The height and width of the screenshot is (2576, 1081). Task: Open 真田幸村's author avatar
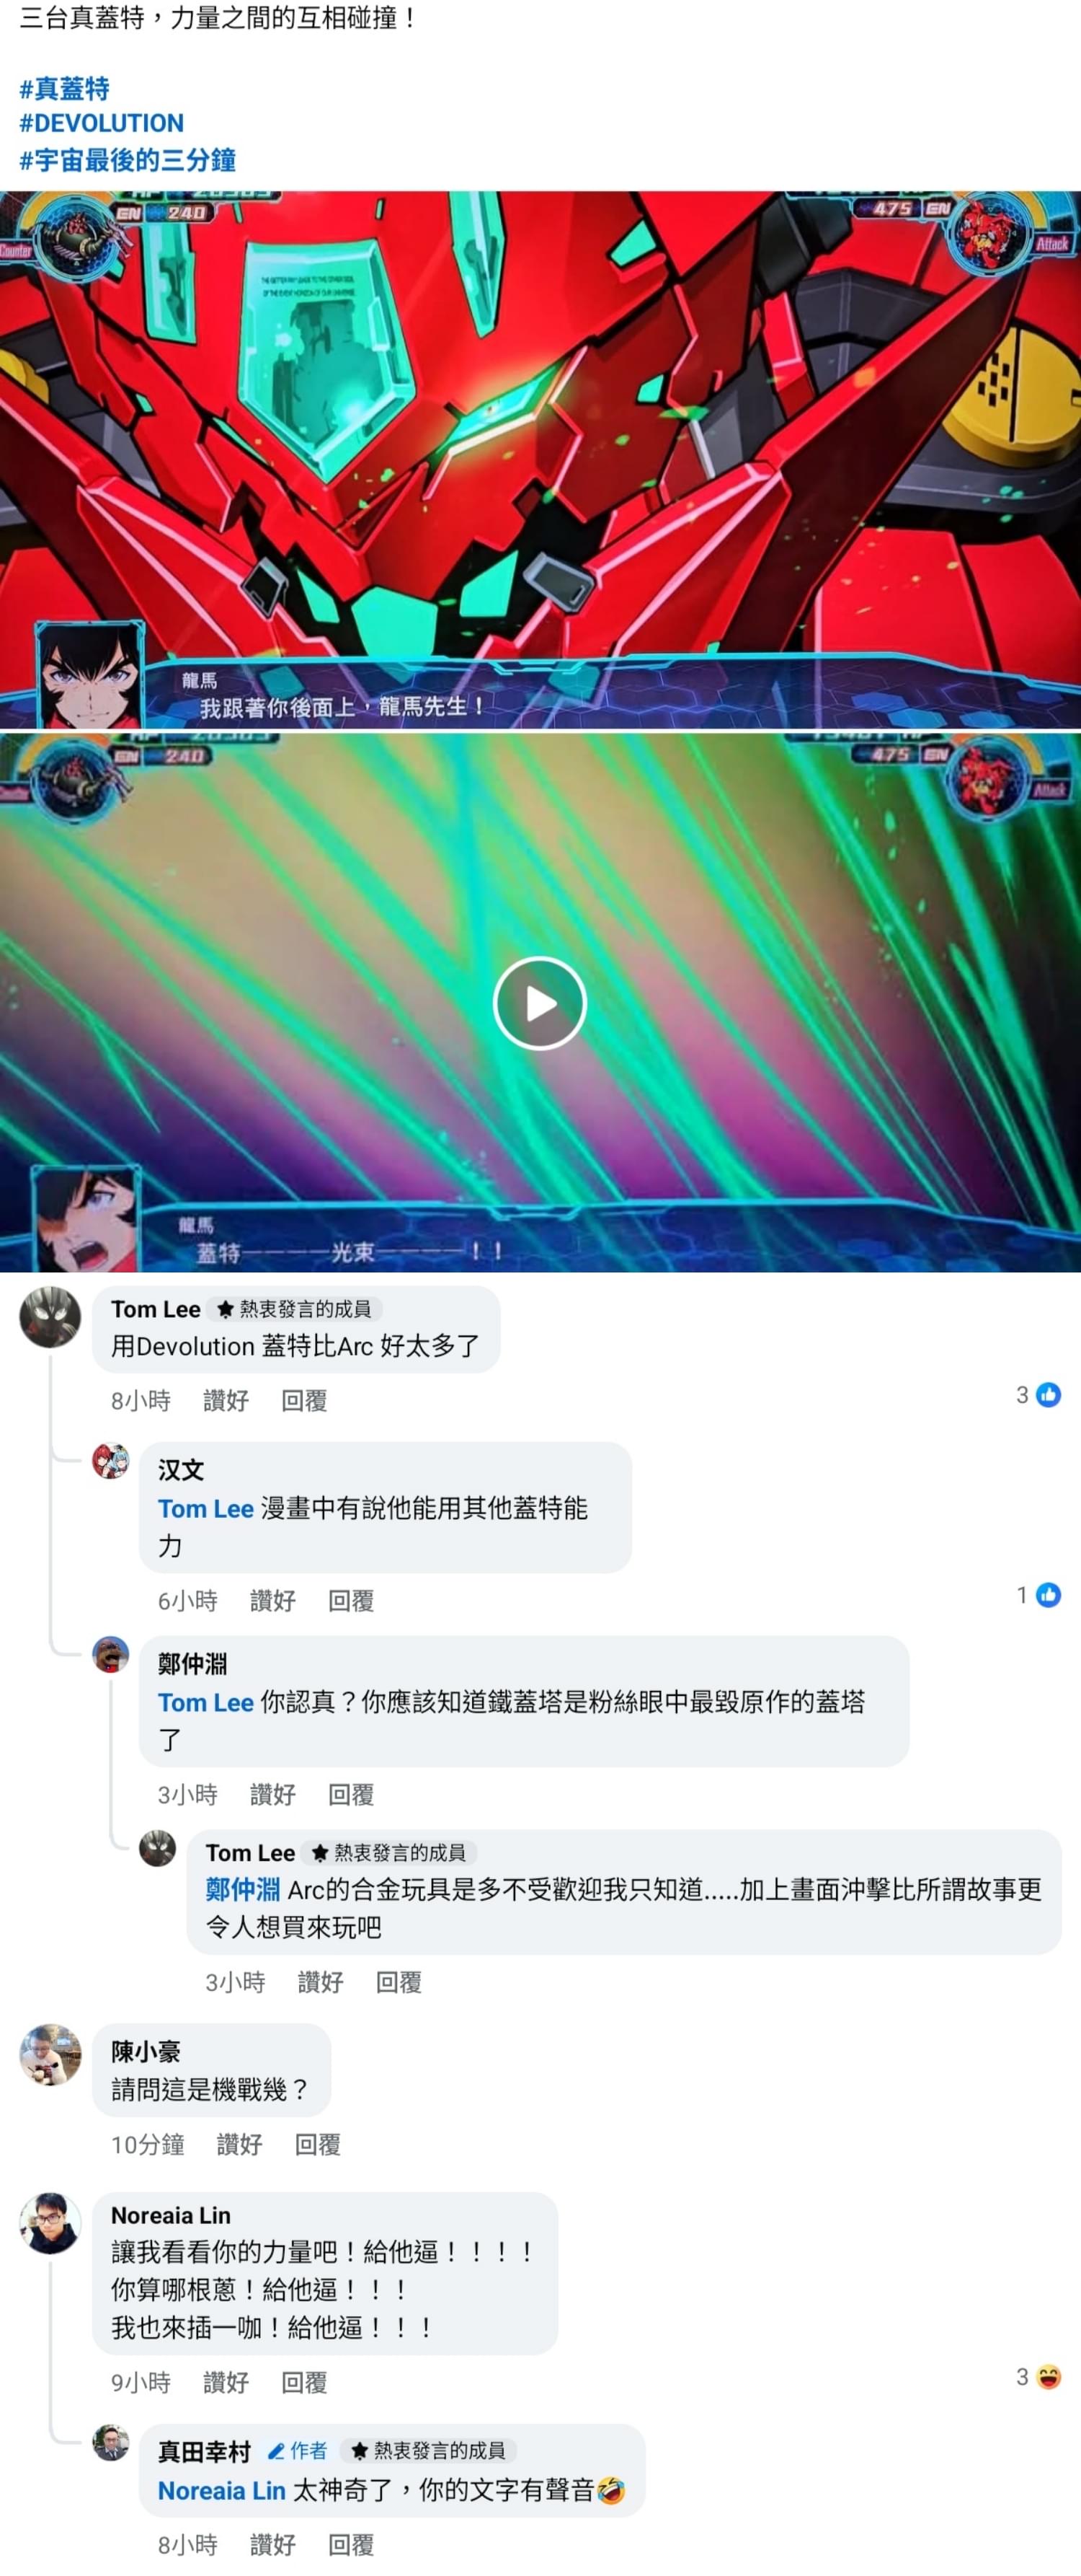coord(111,2443)
